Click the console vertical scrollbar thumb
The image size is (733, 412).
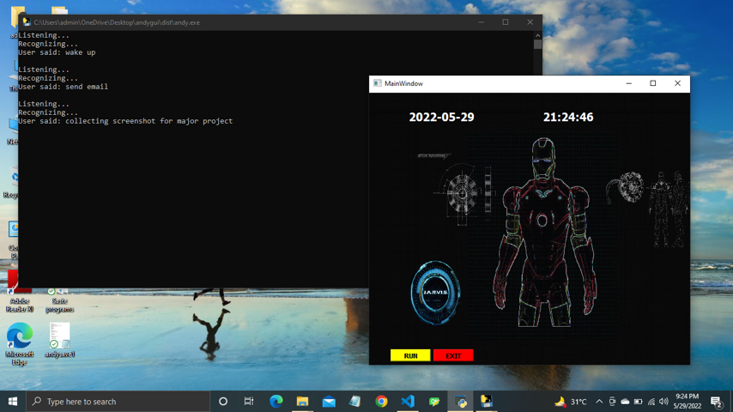pos(537,45)
